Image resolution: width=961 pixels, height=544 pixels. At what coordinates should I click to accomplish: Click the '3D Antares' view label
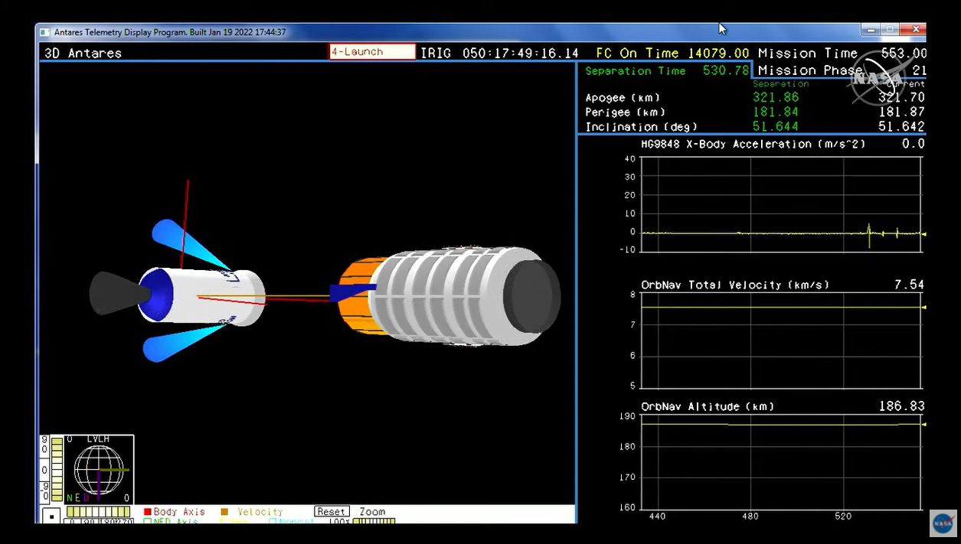[x=83, y=53]
